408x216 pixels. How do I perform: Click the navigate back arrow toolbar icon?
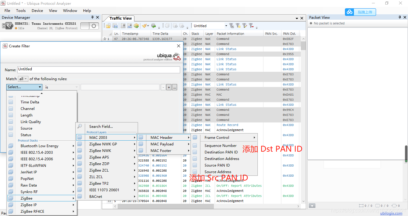point(176,26)
